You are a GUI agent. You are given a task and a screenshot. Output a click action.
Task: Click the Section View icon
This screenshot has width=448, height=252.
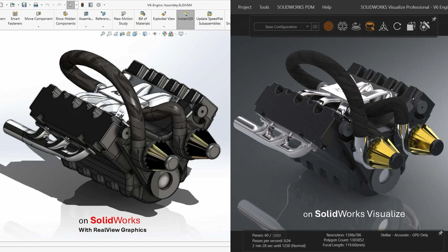122,34
